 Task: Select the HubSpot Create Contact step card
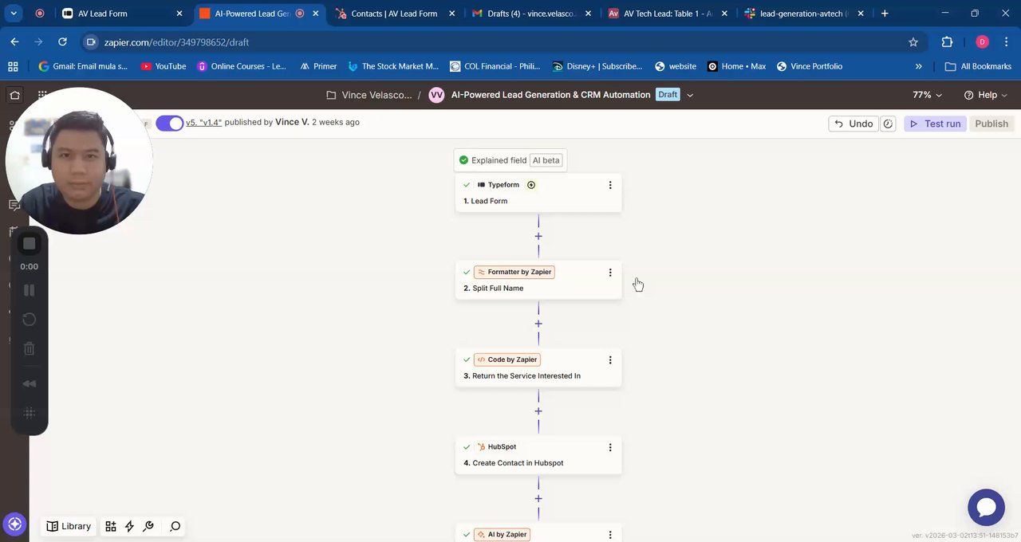point(538,455)
